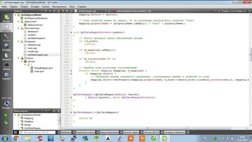The width and height of the screenshot is (252, 142).
Task: Show the Консоль сборки output pane
Action: pos(130,133)
